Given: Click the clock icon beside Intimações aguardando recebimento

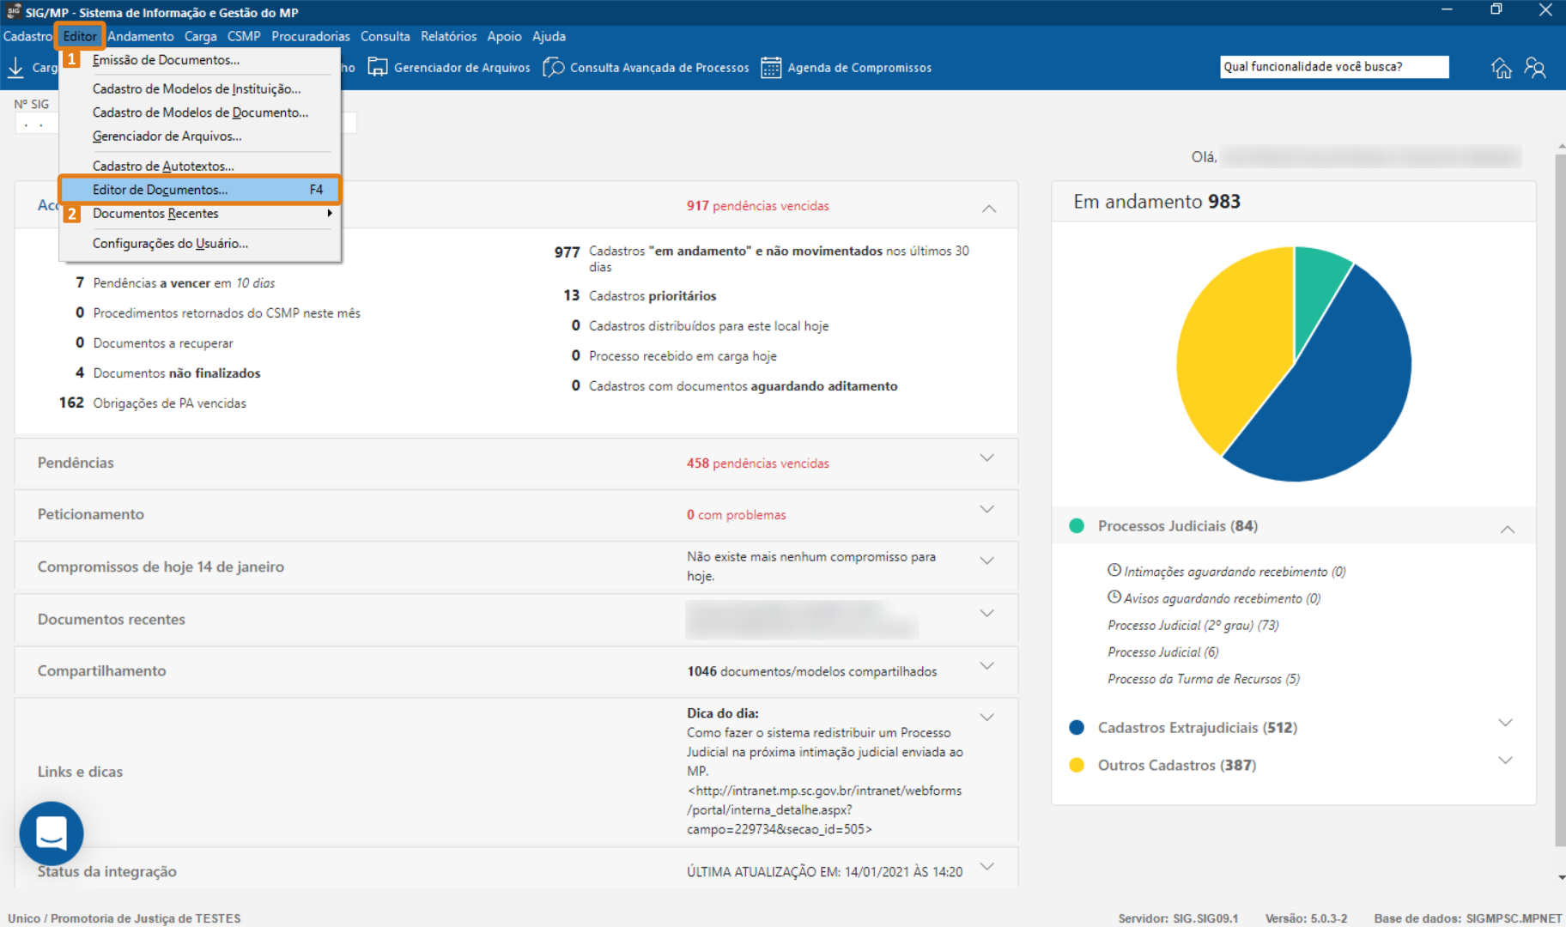Looking at the screenshot, I should coord(1114,570).
